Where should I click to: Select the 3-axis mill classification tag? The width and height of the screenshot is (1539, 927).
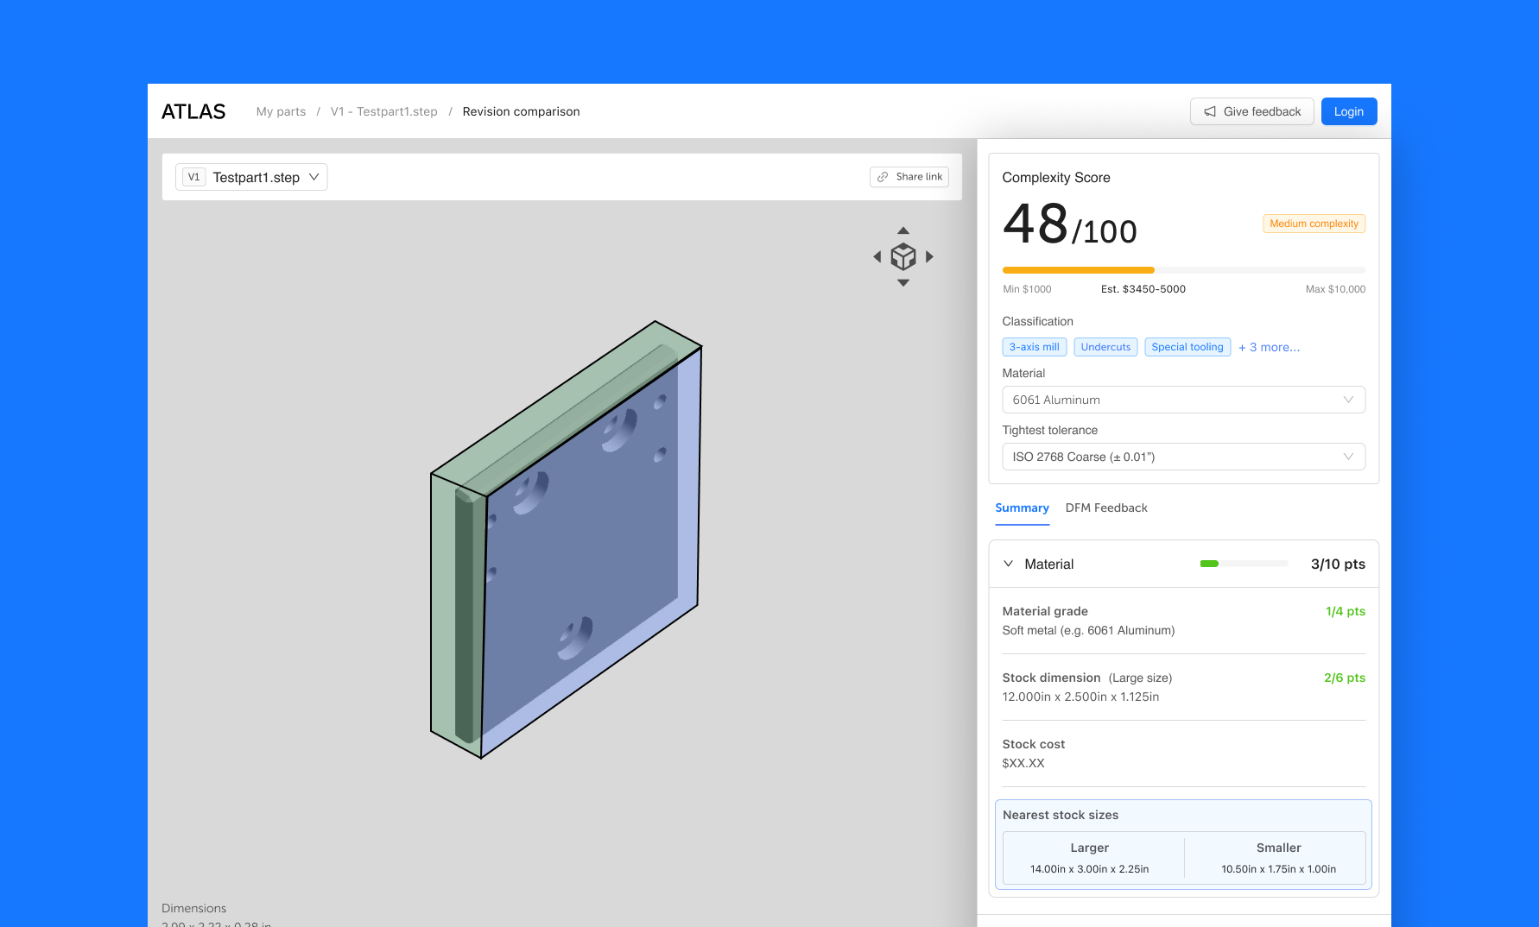[1034, 347]
